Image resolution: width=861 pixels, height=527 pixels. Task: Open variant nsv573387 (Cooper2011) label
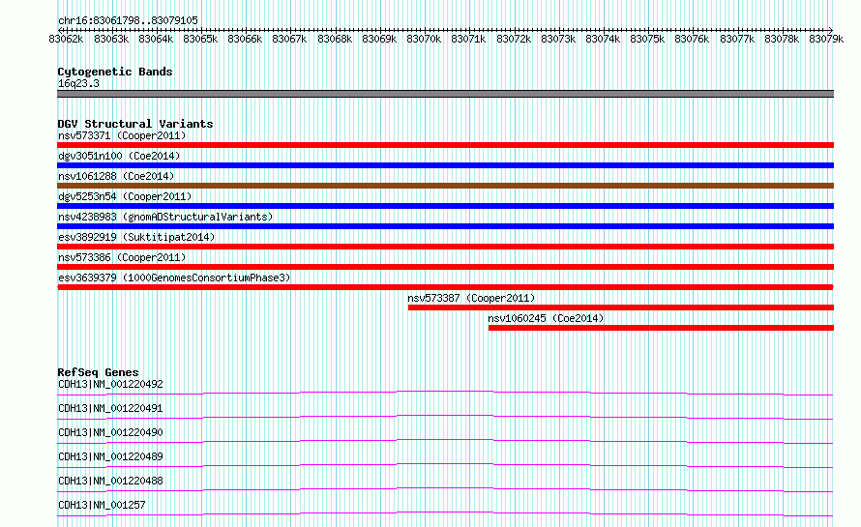(x=471, y=298)
